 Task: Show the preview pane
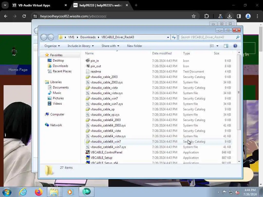pyautogui.click(x=226, y=46)
